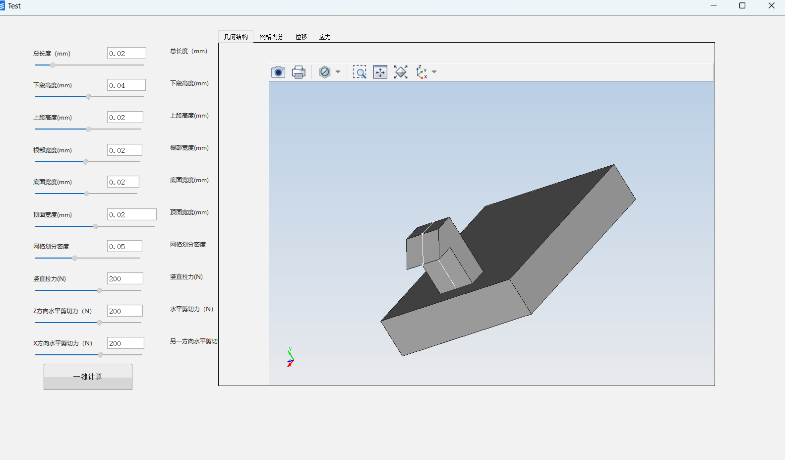Click the Z方向水平剪切力 input field
The image size is (785, 460).
point(125,311)
